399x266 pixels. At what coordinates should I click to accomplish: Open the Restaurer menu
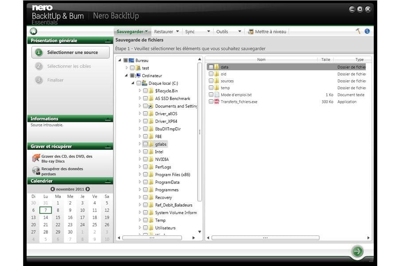click(x=166, y=31)
